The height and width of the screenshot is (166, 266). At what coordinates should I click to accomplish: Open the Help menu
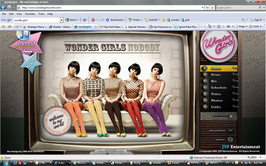point(50,14)
